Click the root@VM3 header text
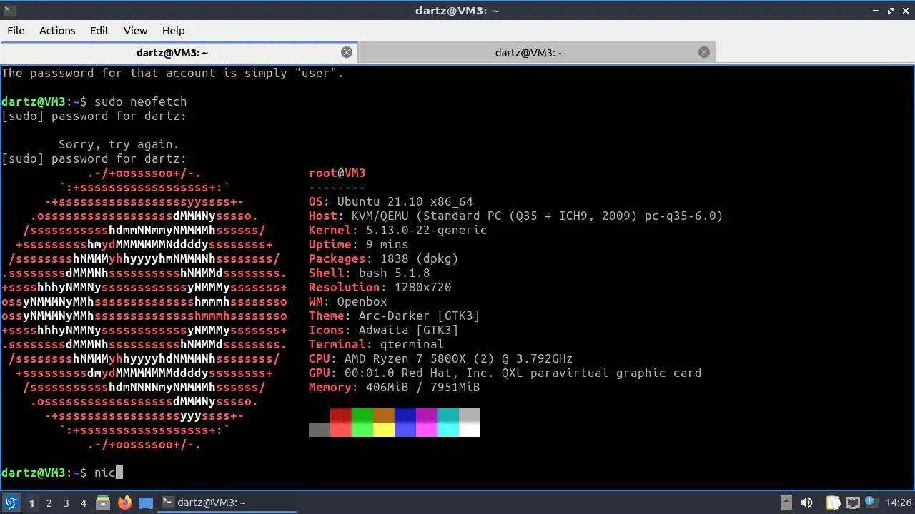The image size is (915, 514). point(337,173)
